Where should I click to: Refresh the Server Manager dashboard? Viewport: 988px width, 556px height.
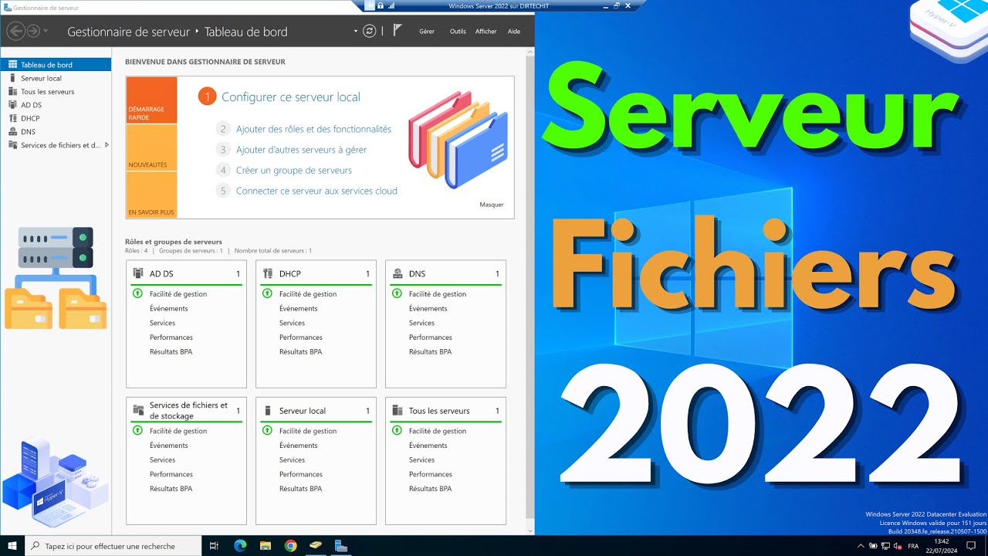pyautogui.click(x=370, y=31)
